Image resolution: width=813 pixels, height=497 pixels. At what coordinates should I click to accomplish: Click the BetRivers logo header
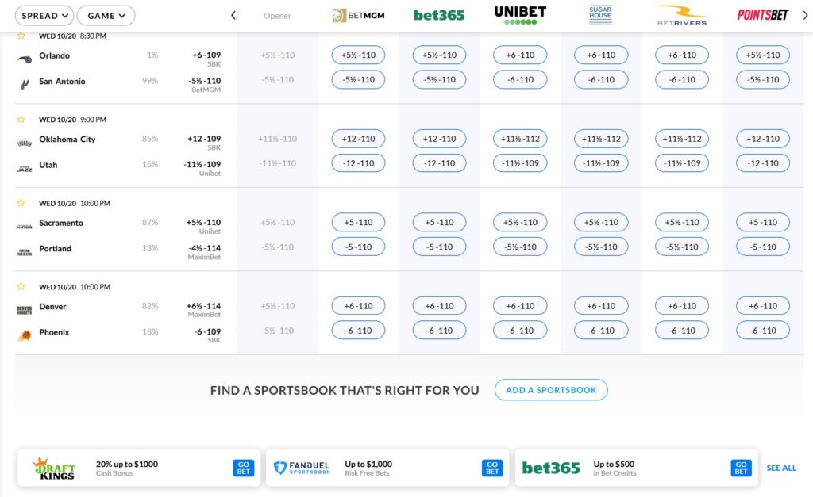[x=682, y=16]
